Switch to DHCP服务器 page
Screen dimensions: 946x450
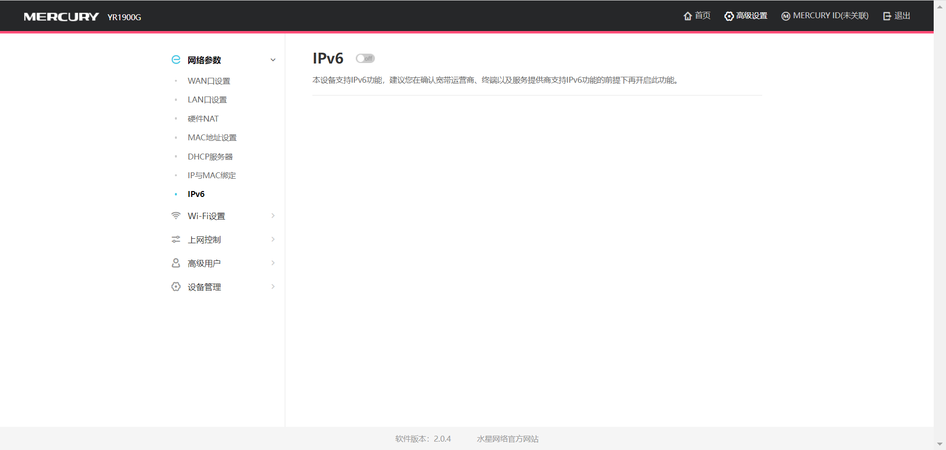209,156
